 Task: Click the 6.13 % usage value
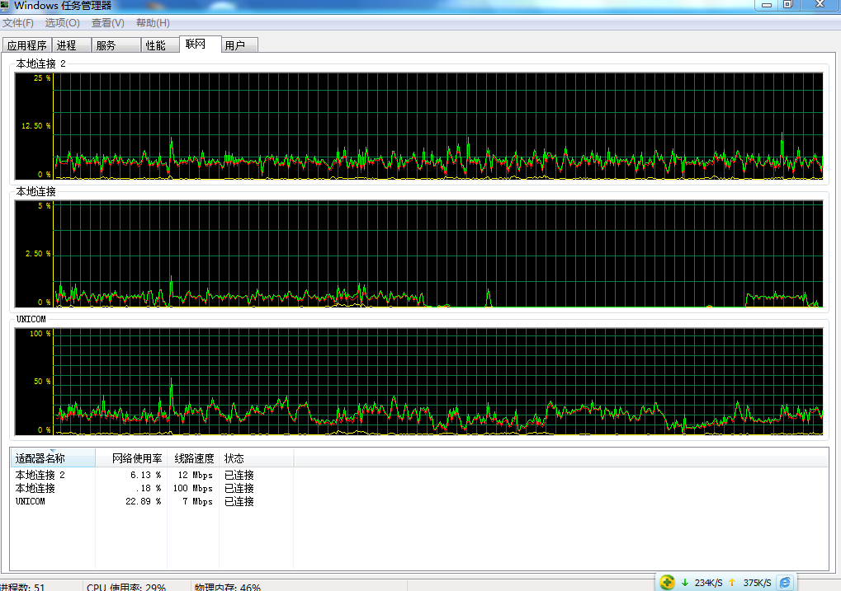pyautogui.click(x=145, y=475)
